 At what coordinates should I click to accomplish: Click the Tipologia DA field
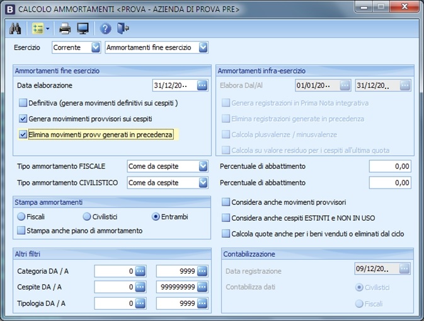click(x=115, y=303)
